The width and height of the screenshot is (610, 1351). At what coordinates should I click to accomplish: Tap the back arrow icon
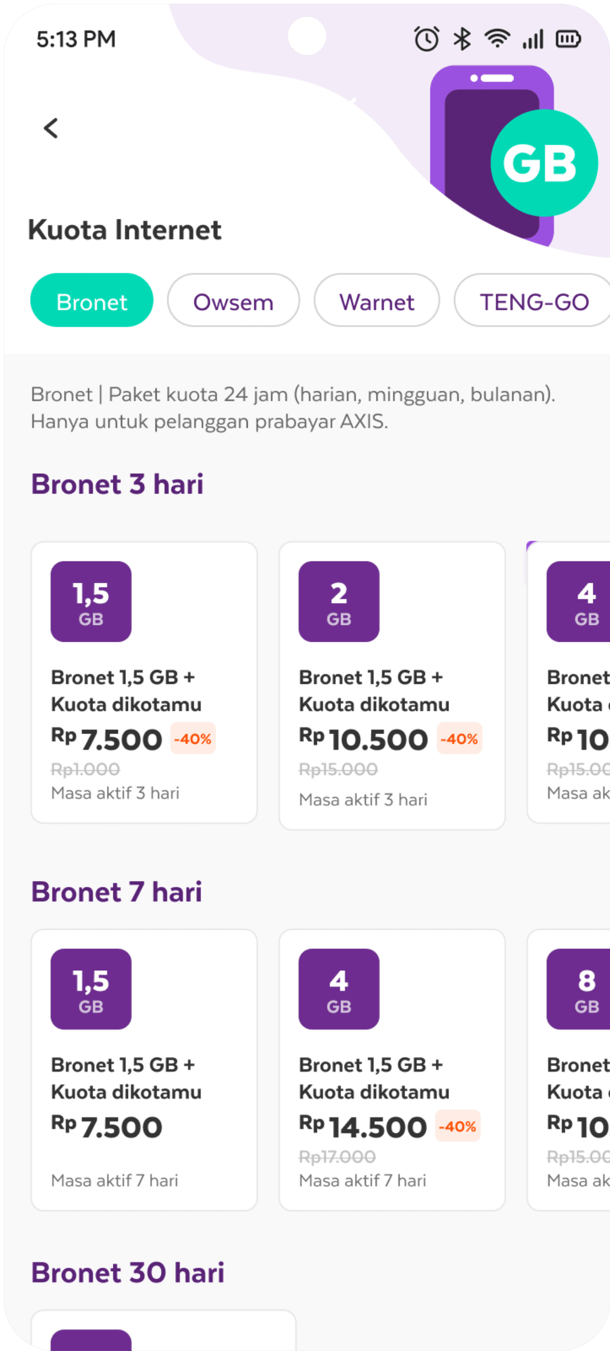51,128
